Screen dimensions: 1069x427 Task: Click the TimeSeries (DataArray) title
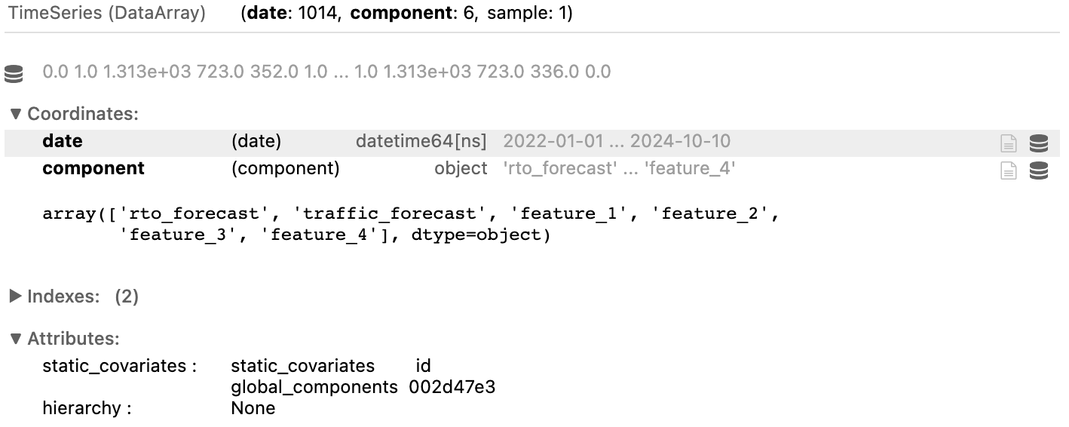click(106, 14)
